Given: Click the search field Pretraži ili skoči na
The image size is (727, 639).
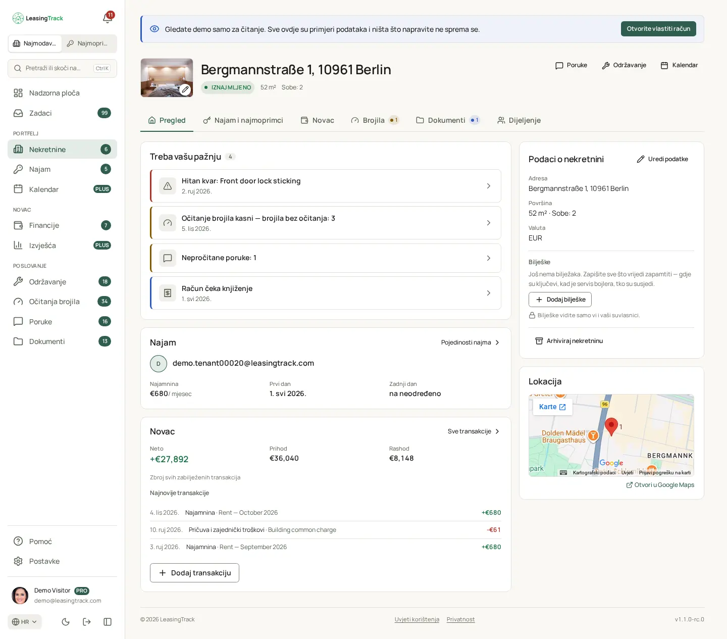Looking at the screenshot, I should (x=62, y=68).
